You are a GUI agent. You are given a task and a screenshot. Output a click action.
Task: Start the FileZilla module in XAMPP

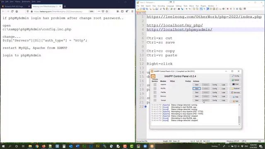tap(197, 92)
